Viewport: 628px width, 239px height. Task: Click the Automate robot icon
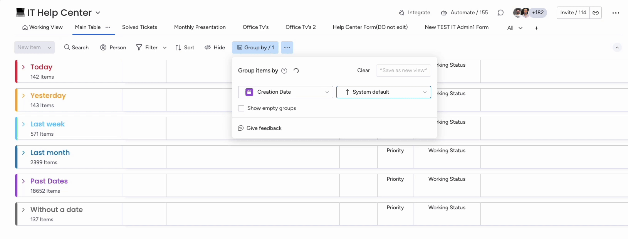[x=444, y=13]
